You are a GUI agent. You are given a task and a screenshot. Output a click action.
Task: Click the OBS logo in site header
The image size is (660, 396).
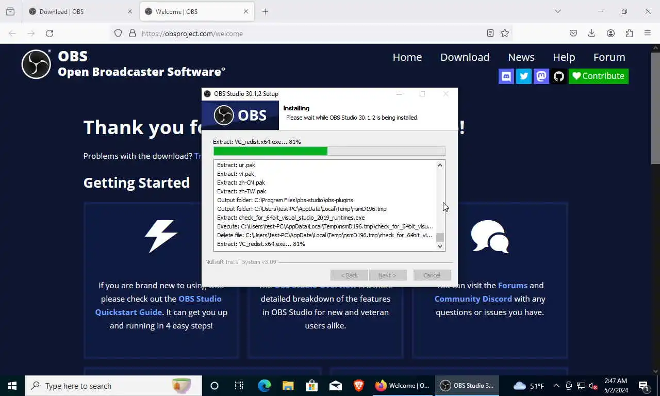[x=36, y=64]
